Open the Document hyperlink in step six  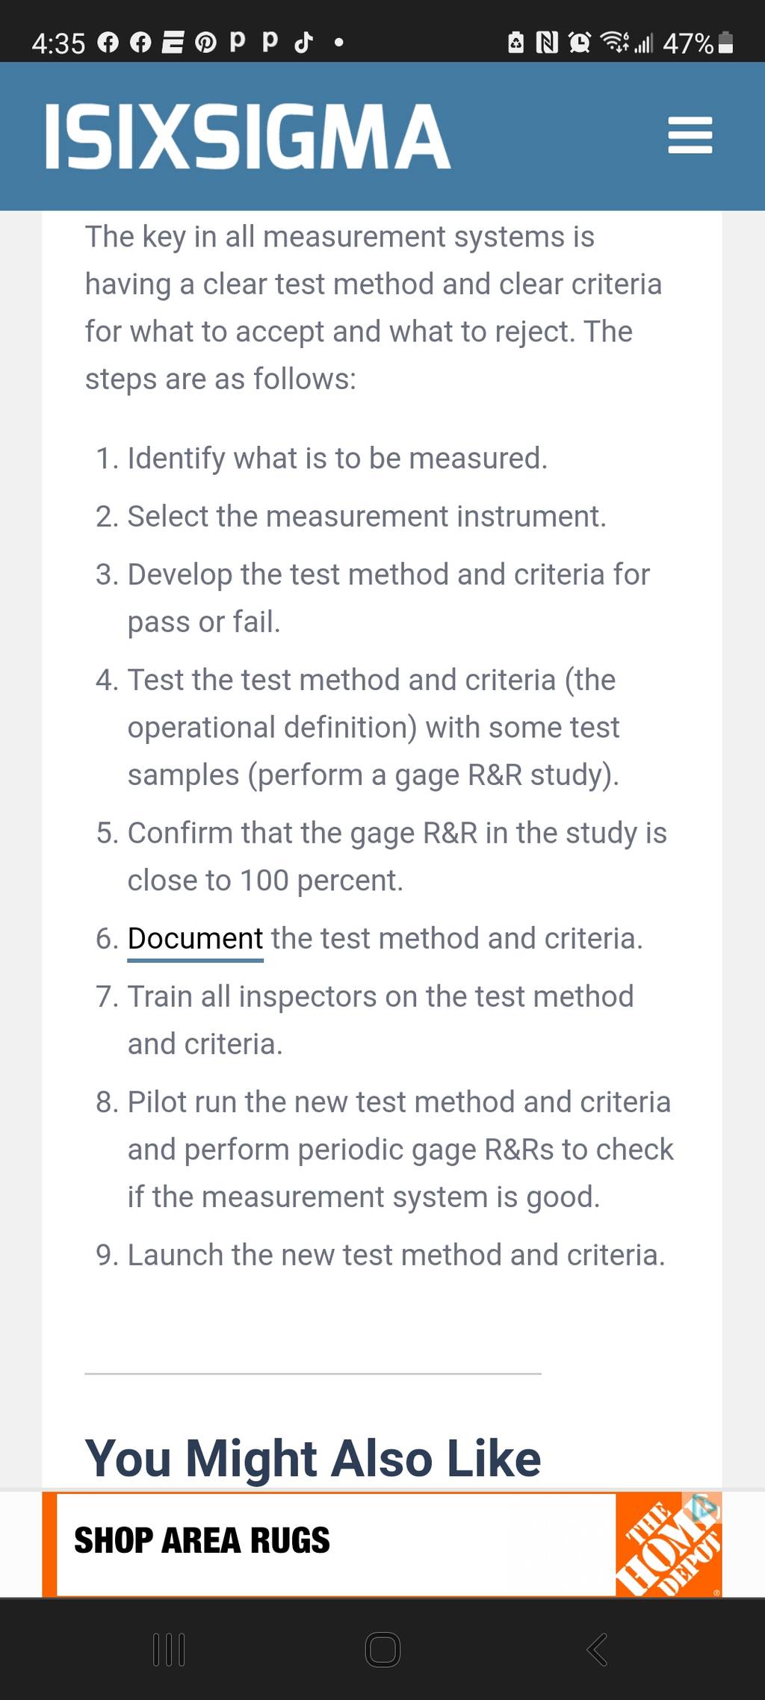195,939
